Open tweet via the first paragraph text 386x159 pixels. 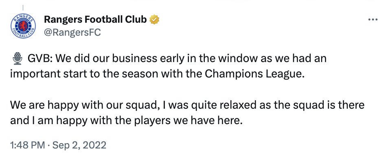168,67
